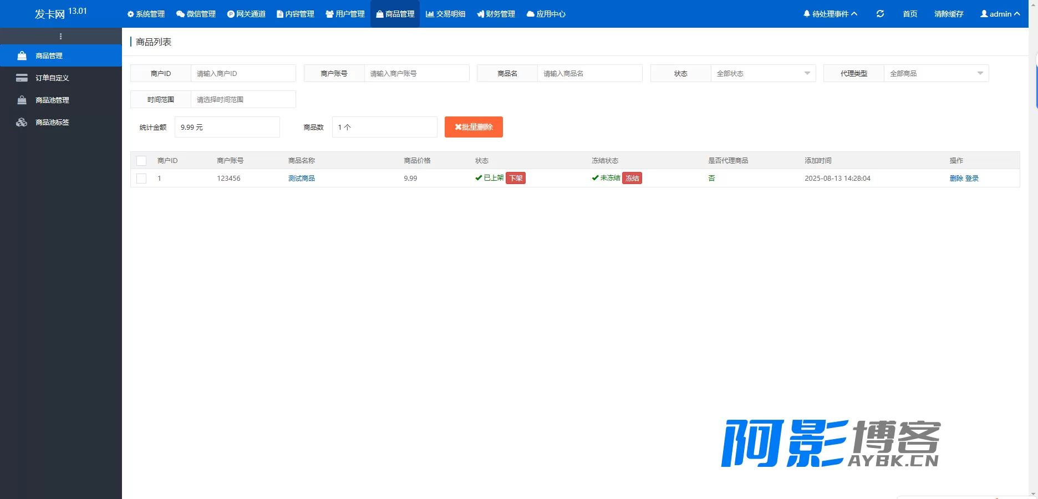The height and width of the screenshot is (499, 1038).
Task: Check the row checkbox for merchant 1
Action: 141,179
